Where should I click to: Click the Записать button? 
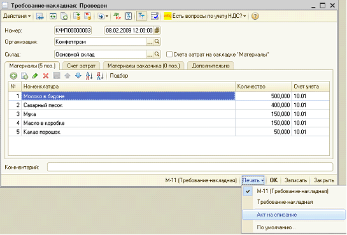pyautogui.click(x=295, y=180)
